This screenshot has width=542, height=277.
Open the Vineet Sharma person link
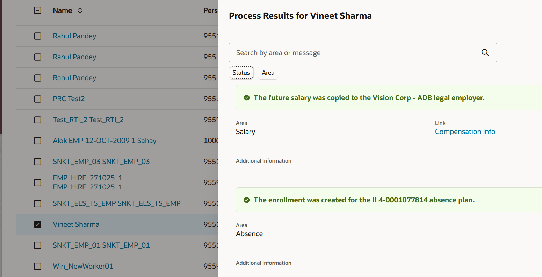point(76,224)
